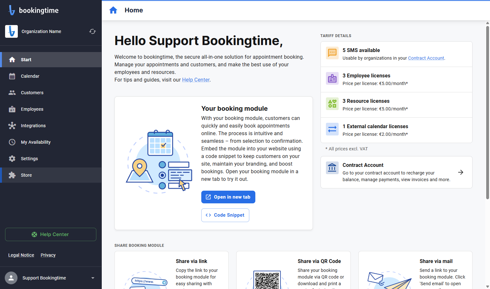Select My Availability in the sidebar
Screen dimensions: 490x289
[51, 142]
